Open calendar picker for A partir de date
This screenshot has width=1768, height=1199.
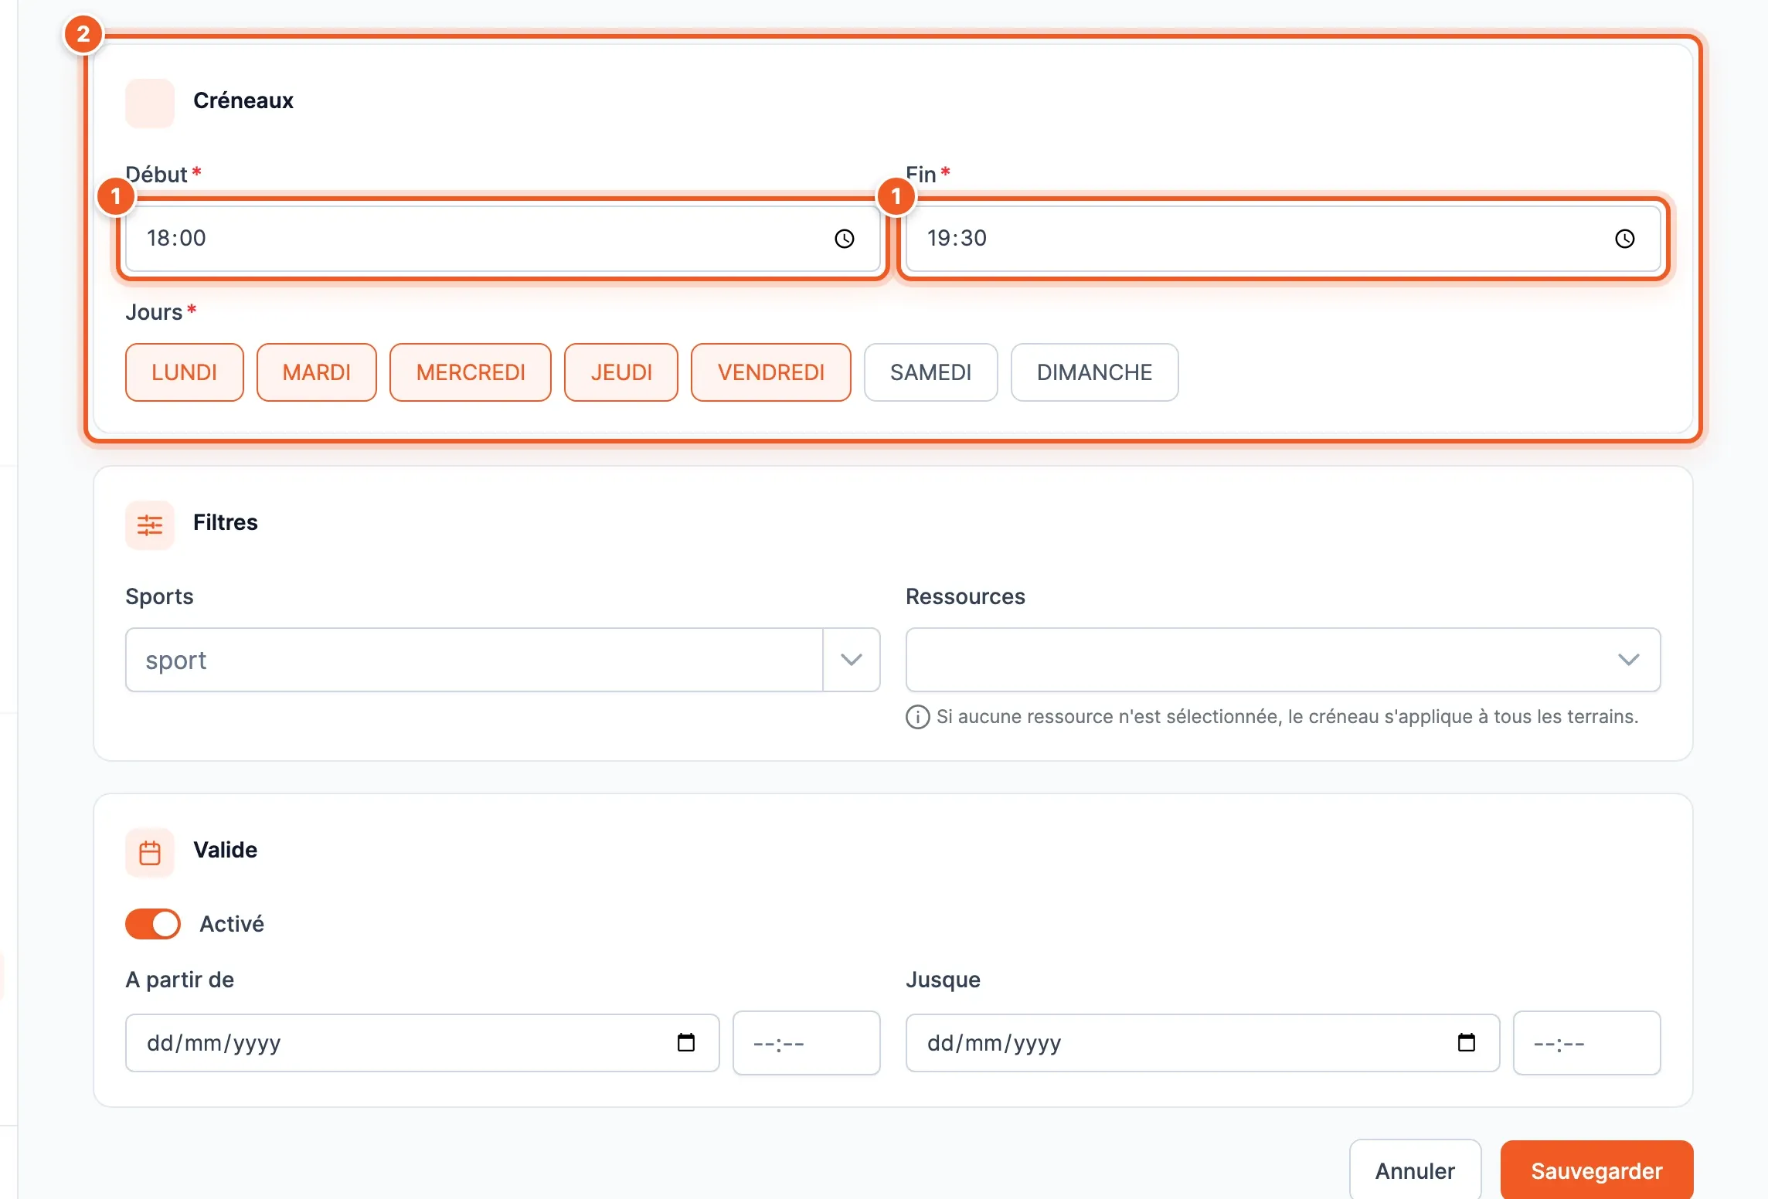coord(685,1043)
